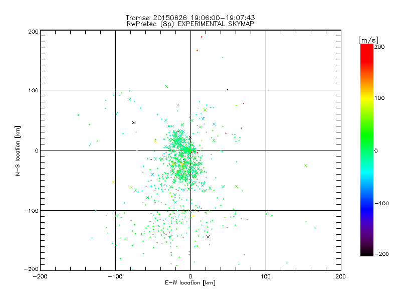
Task: Click the green X marker just above the N-S 100 line
Action: [x=166, y=86]
